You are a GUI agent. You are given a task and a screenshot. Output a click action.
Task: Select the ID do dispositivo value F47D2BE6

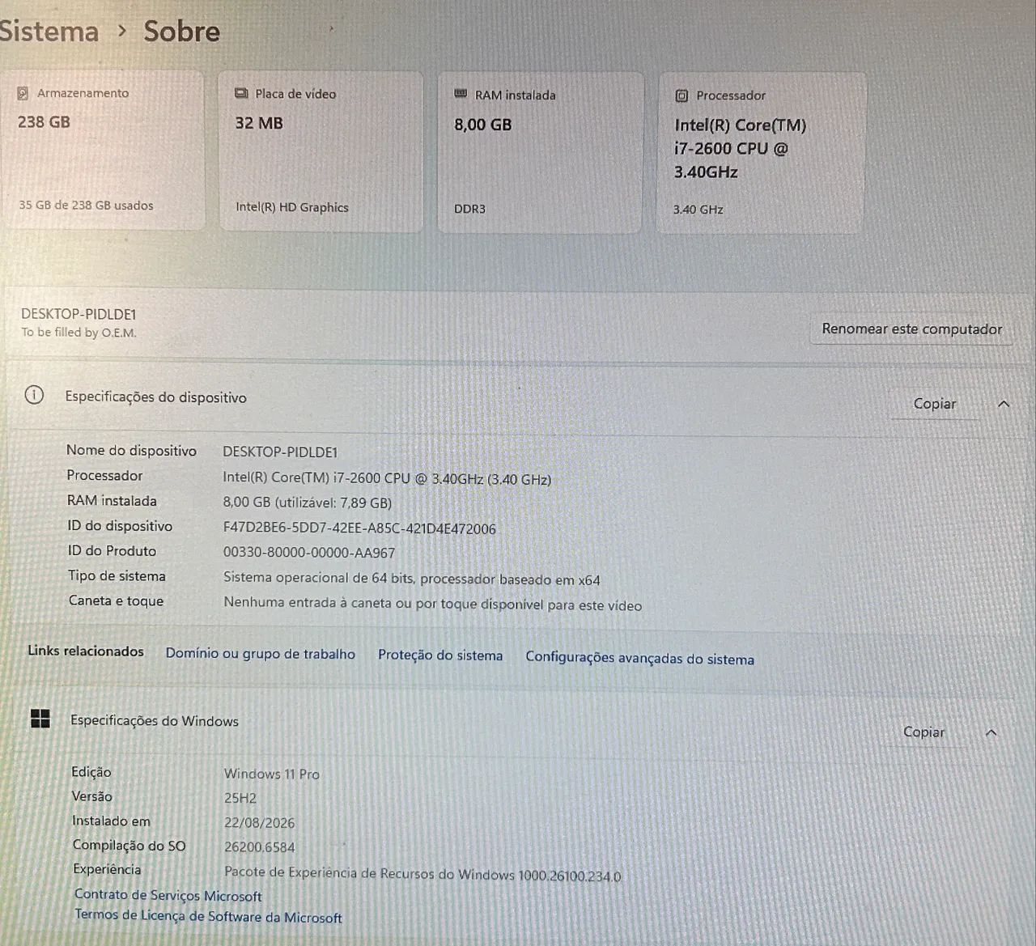(x=359, y=528)
